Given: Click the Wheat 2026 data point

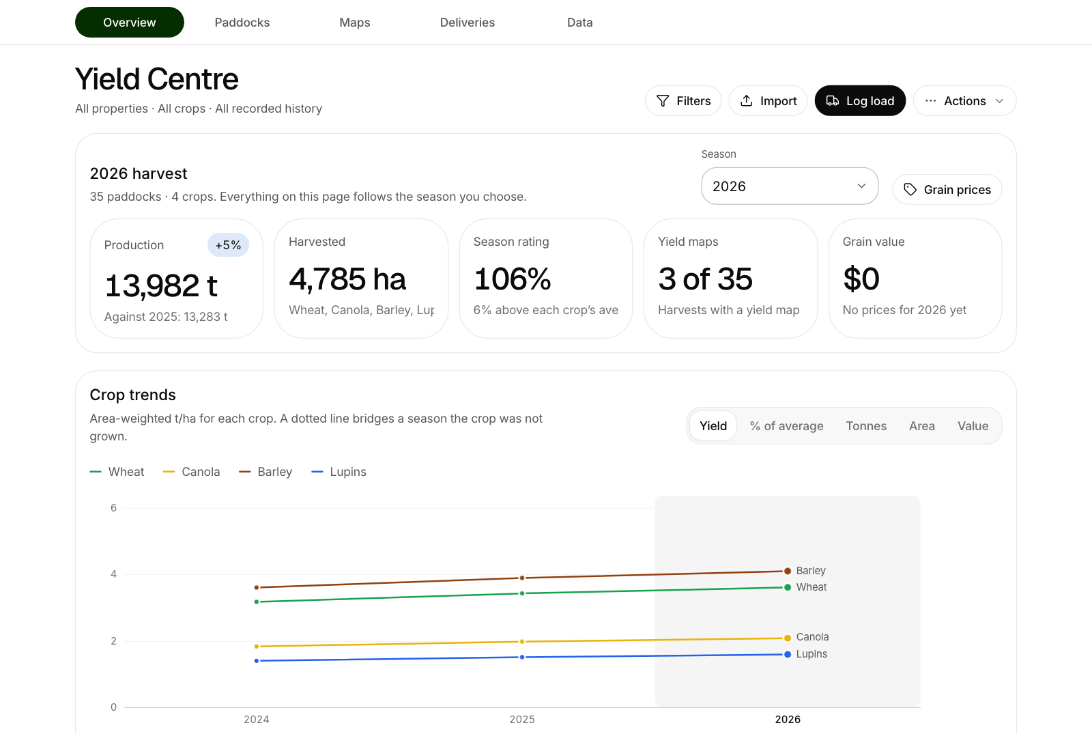Looking at the screenshot, I should pyautogui.click(x=788, y=587).
